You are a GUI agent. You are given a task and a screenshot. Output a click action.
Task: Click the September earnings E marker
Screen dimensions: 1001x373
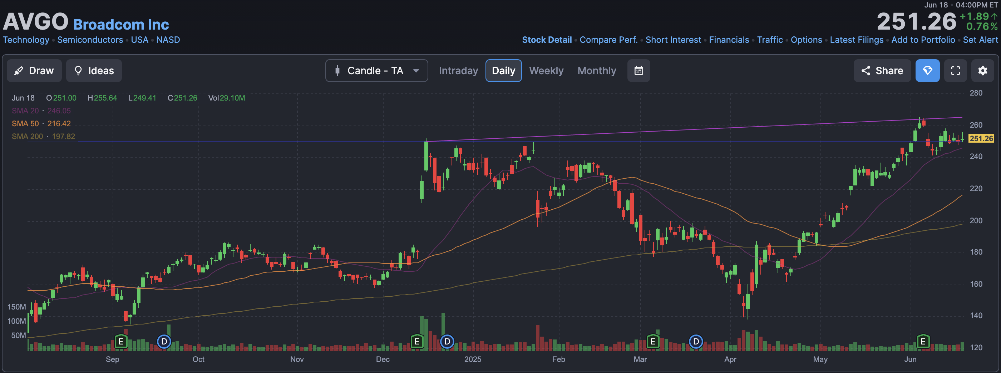click(121, 342)
